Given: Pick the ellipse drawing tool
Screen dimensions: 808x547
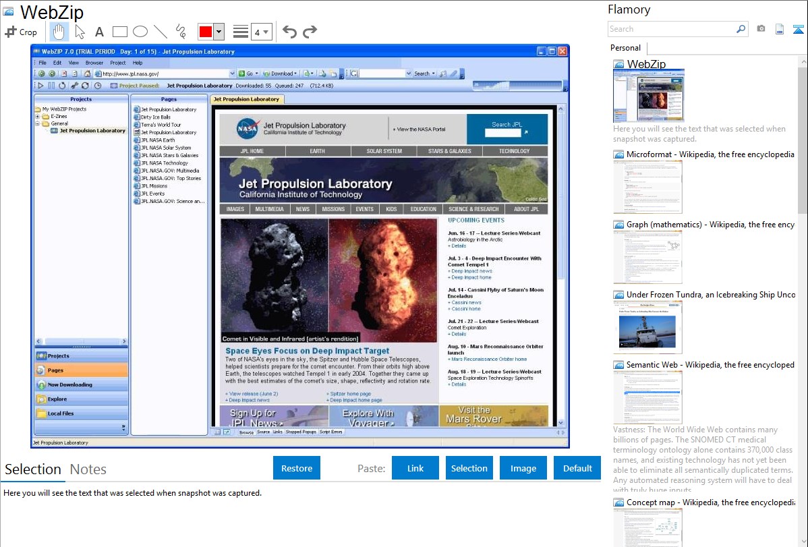Looking at the screenshot, I should pos(140,32).
